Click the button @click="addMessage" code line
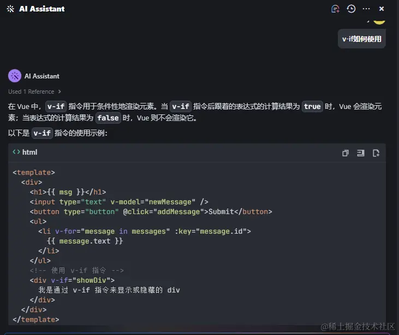399x335 pixels. tap(151, 211)
